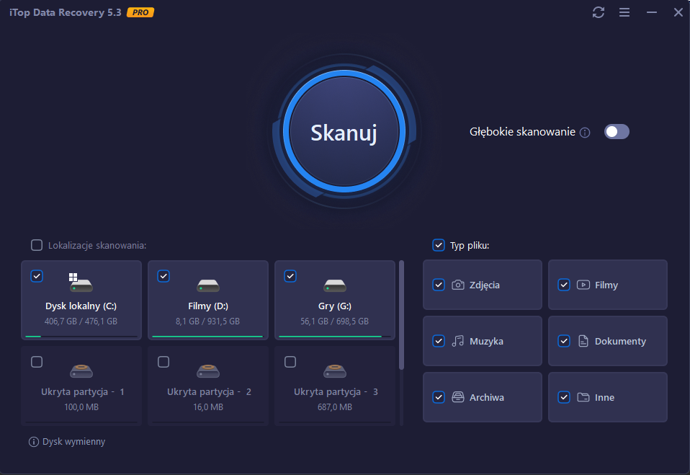Viewport: 690px width, 475px height.
Task: Click the Dysk lokalny (C:) drive icon
Action: pos(81,283)
